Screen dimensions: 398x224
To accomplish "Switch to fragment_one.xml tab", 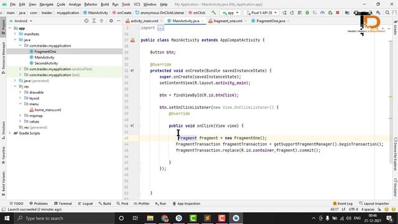I will tap(228, 21).
